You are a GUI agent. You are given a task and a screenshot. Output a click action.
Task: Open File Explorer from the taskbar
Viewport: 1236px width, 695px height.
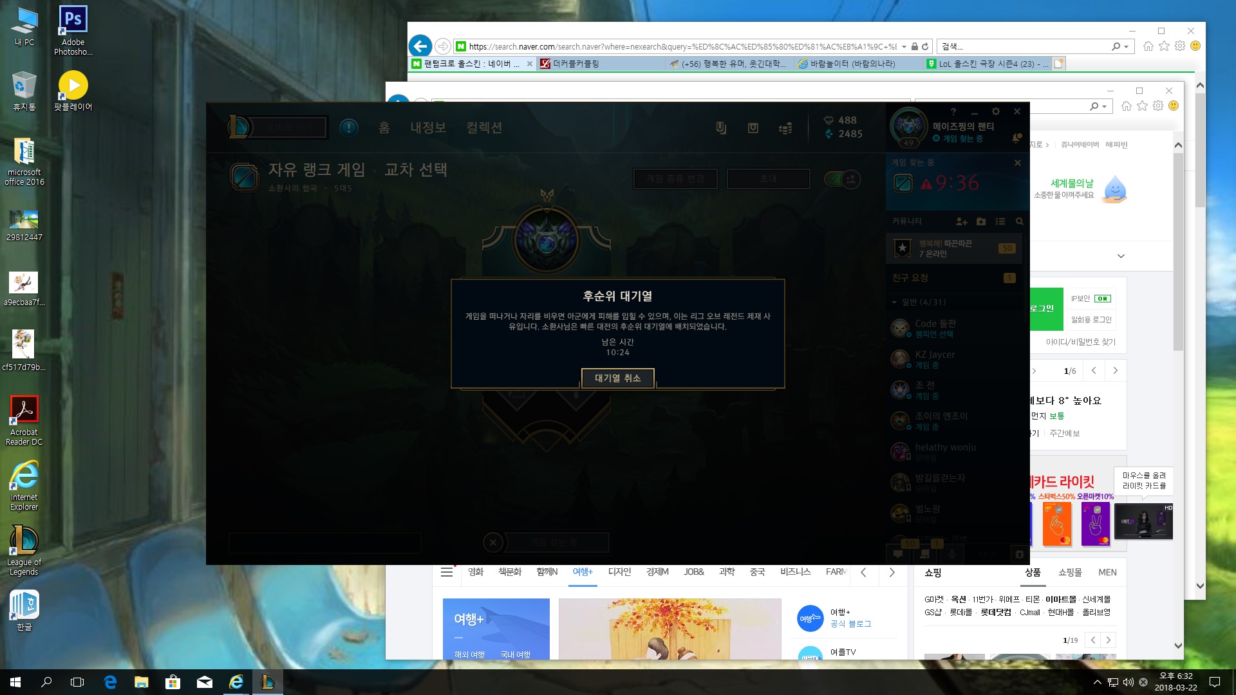(x=141, y=682)
